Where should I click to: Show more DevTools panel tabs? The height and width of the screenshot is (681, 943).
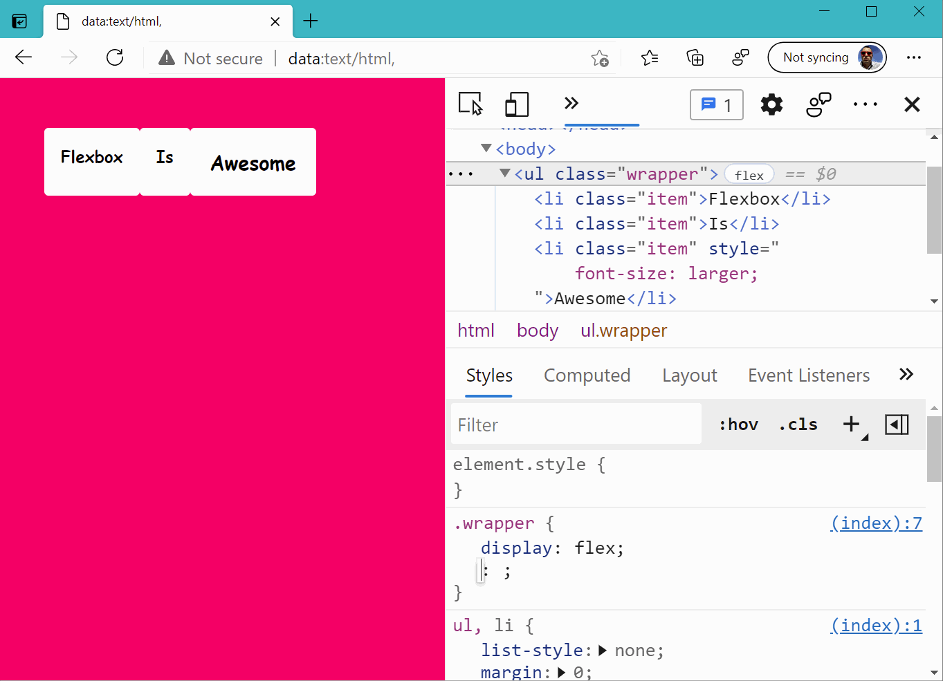571,104
